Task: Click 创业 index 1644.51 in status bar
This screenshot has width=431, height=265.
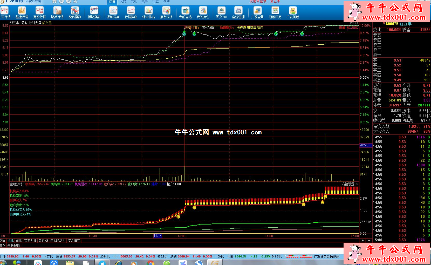Action: [x=237, y=256]
